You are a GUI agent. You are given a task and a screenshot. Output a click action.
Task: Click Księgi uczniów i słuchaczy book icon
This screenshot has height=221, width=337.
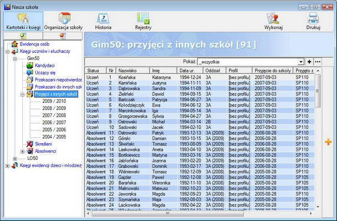click(x=14, y=51)
